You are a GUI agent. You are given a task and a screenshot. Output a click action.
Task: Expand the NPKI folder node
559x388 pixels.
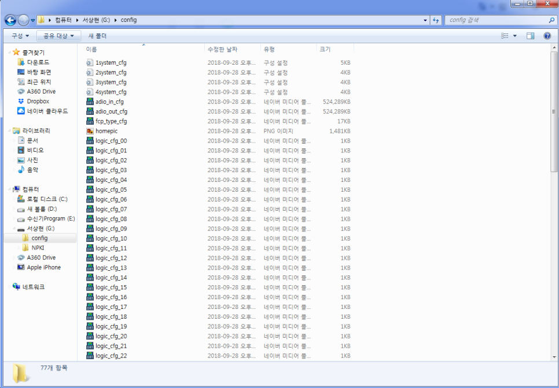click(x=19, y=248)
